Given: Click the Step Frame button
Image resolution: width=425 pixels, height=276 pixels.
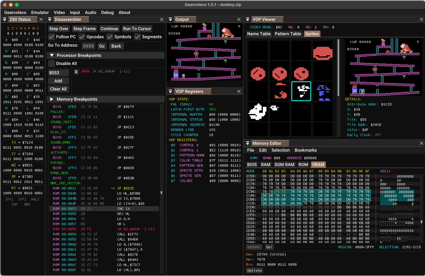Looking at the screenshot, I should [84, 29].
